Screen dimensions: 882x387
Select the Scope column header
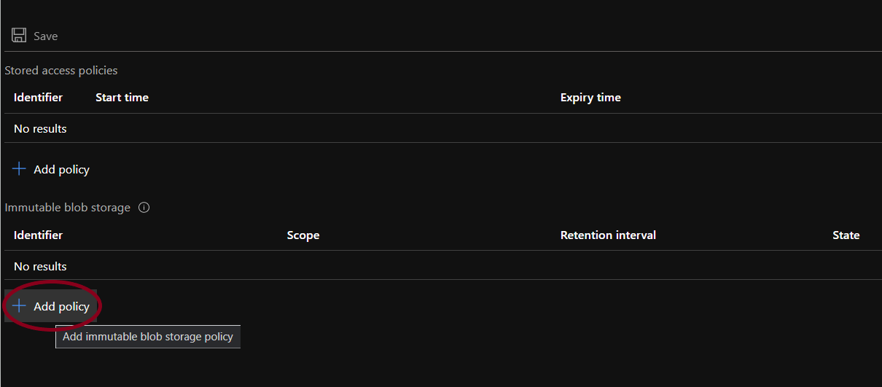tap(303, 235)
